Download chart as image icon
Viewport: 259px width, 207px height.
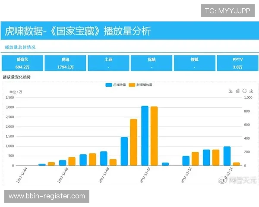[x=251, y=91]
